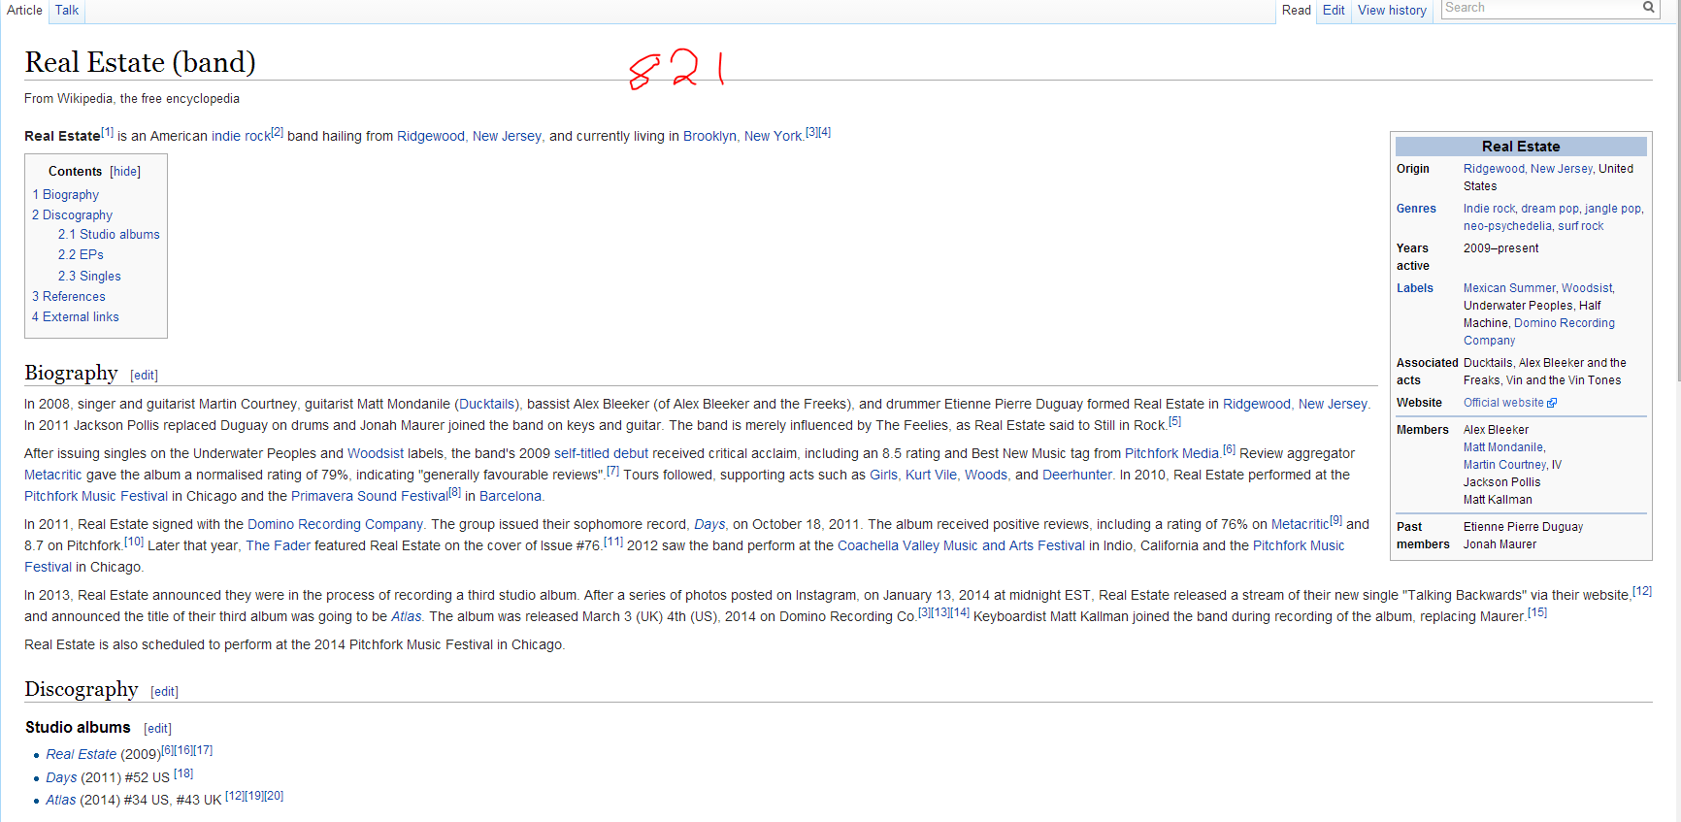Select the infobox text 2009–present
This screenshot has width=1681, height=822.
[x=1500, y=248]
